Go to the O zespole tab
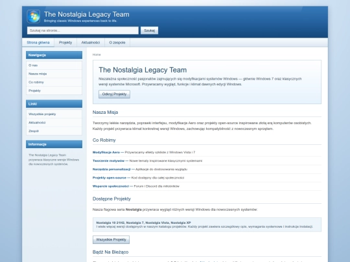This screenshot has width=350, height=262. (x=117, y=43)
